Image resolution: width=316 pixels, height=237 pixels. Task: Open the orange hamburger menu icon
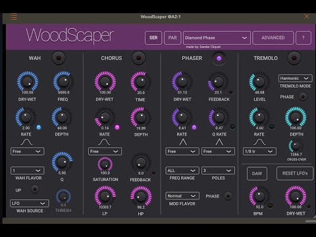coord(13,16)
